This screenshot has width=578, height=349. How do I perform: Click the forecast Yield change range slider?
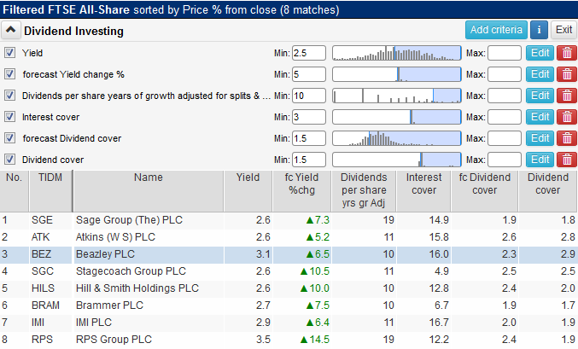pyautogui.click(x=397, y=74)
